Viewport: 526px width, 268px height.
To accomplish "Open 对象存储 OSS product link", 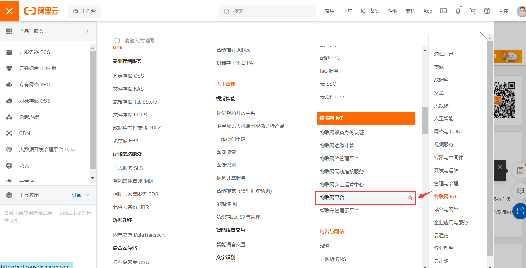I will pyautogui.click(x=128, y=76).
